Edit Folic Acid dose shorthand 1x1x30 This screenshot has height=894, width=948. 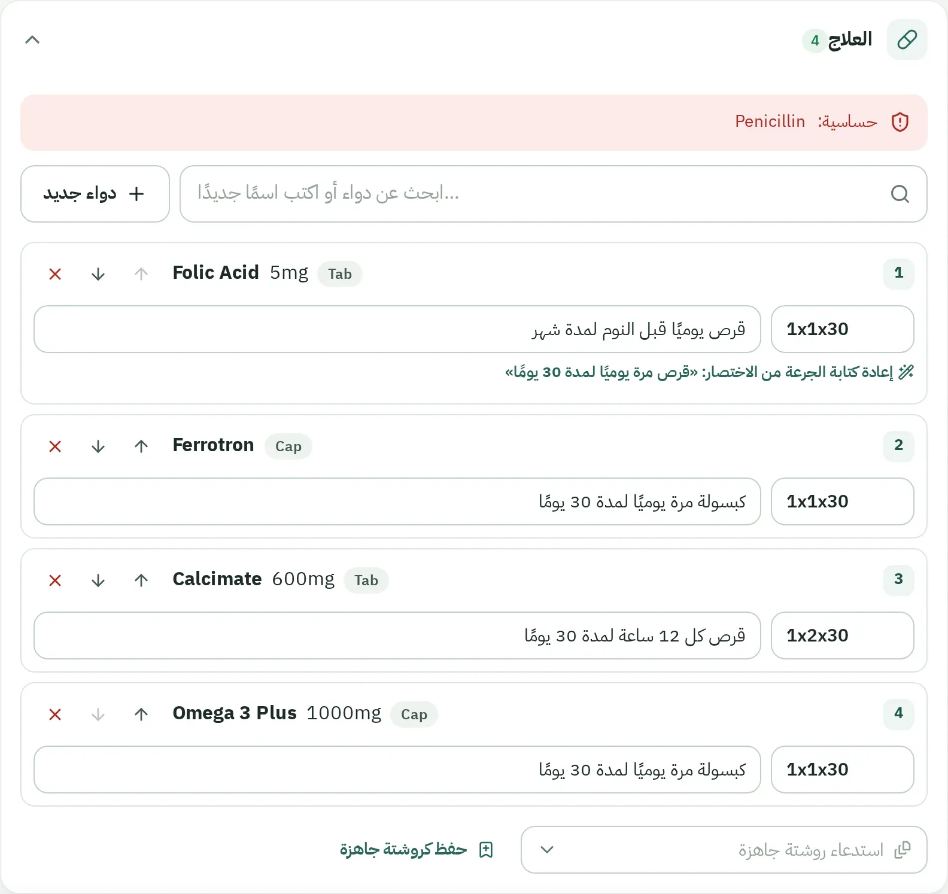click(842, 329)
